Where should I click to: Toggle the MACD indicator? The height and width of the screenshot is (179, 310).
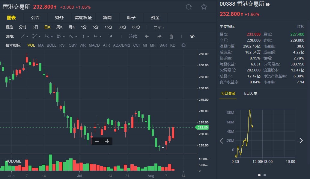click(94, 45)
